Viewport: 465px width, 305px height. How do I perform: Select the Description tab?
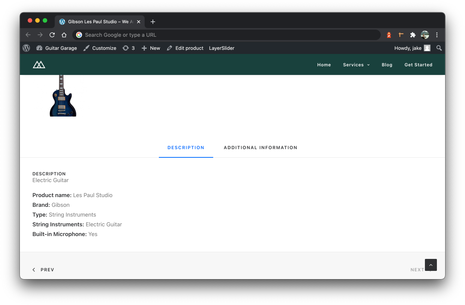click(186, 148)
